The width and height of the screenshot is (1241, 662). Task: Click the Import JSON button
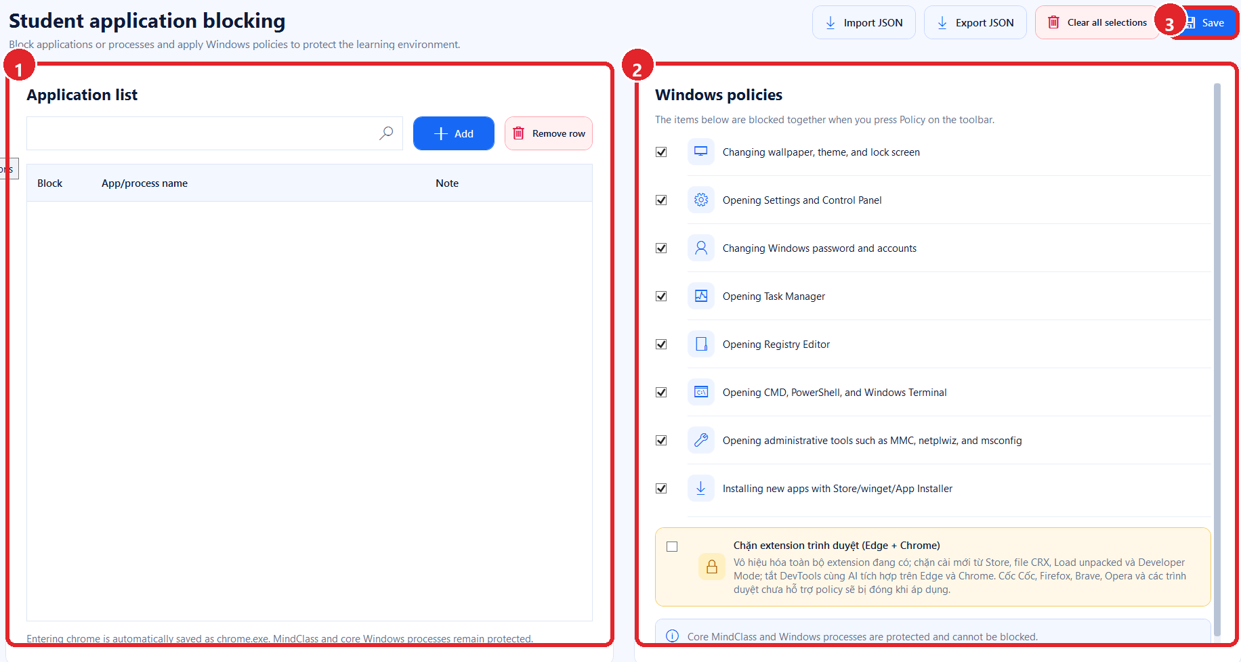coord(864,22)
